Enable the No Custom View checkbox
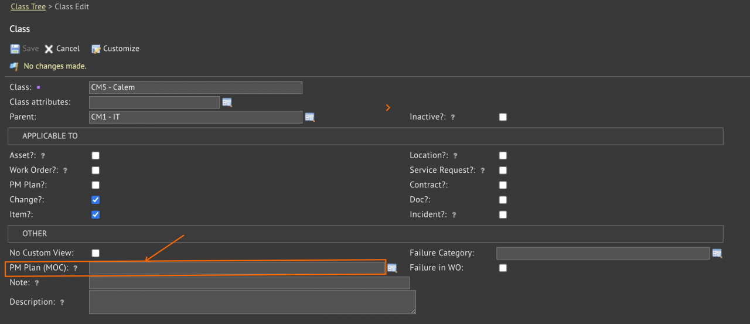The width and height of the screenshot is (750, 324). pos(96,253)
